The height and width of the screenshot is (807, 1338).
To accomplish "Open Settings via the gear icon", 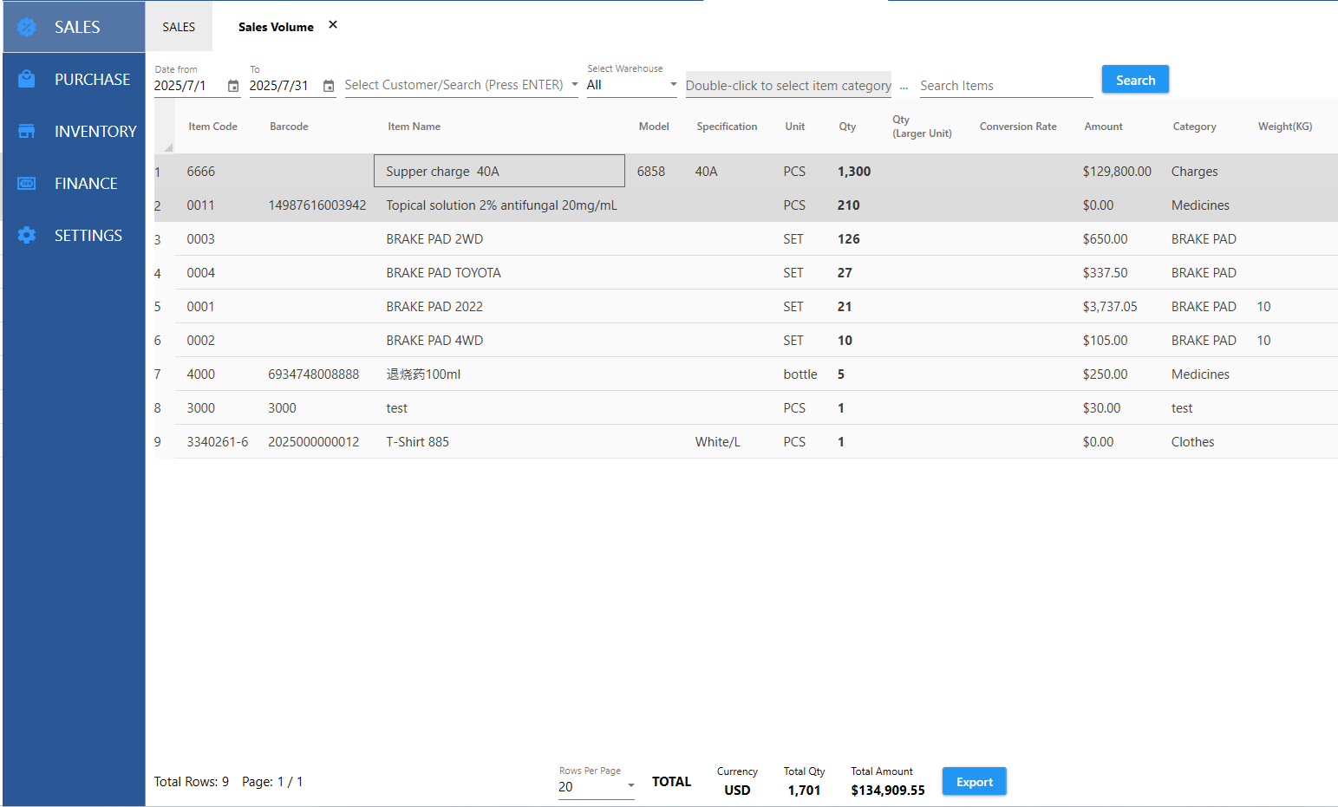I will pos(27,235).
